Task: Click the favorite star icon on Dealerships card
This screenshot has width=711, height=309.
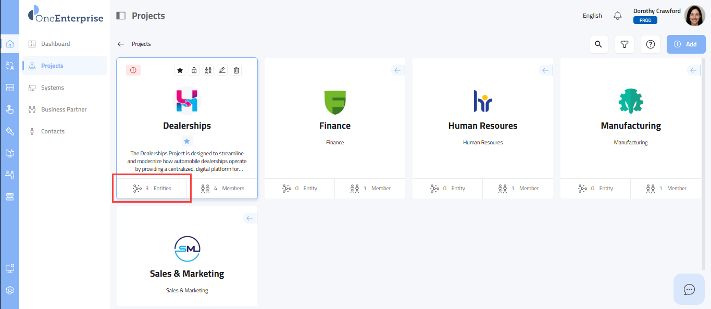Action: (180, 70)
